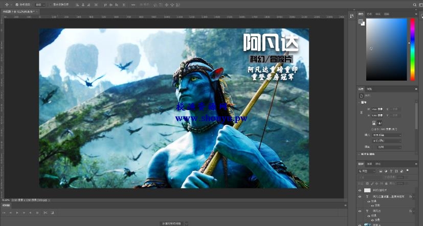Click the smart object filter icon
Image resolution: width=423 pixels, height=226 pixels.
402,171
